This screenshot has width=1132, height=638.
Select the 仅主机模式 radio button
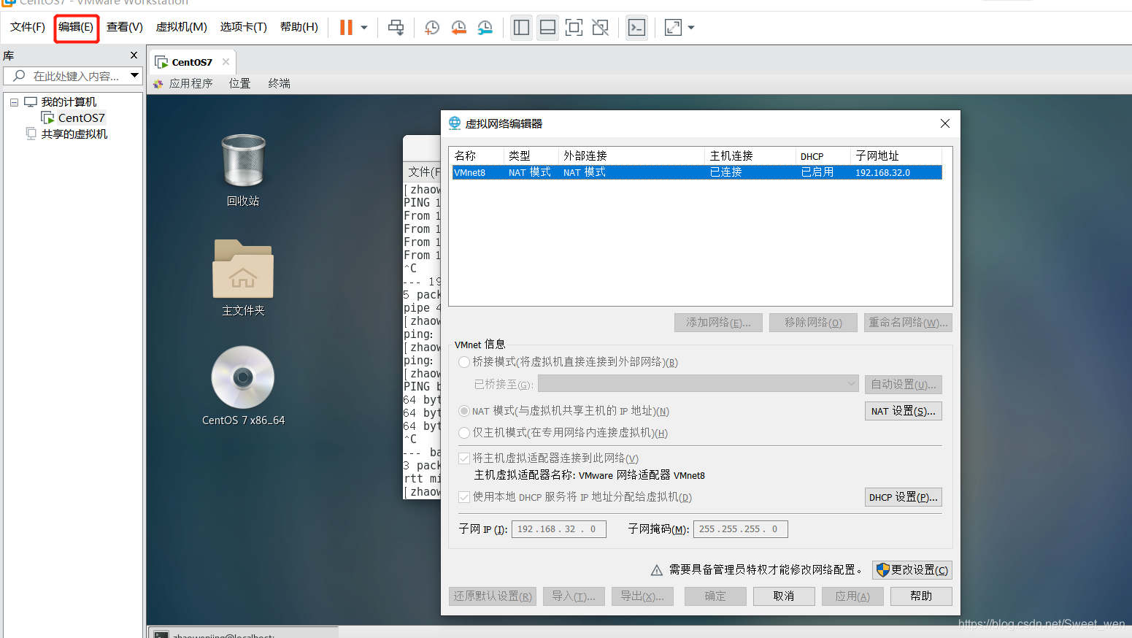tap(464, 433)
